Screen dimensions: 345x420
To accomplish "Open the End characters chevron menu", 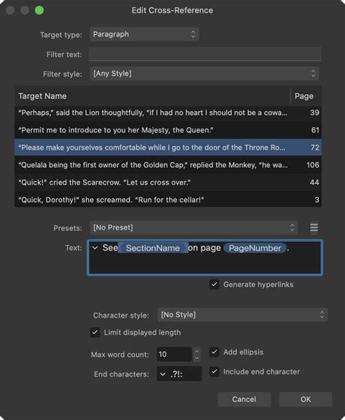I will coord(162,374).
